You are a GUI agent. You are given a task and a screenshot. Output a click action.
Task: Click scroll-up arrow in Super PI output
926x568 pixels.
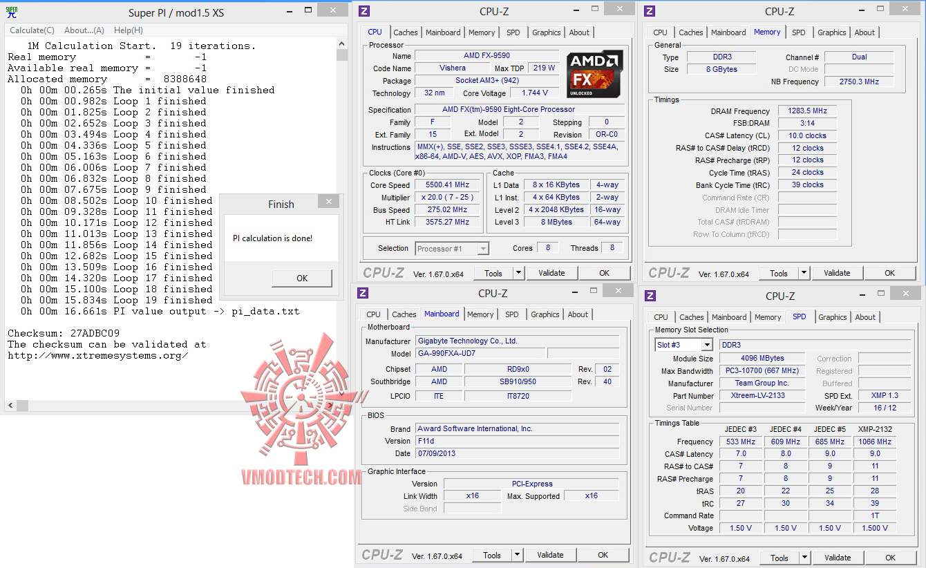point(342,44)
